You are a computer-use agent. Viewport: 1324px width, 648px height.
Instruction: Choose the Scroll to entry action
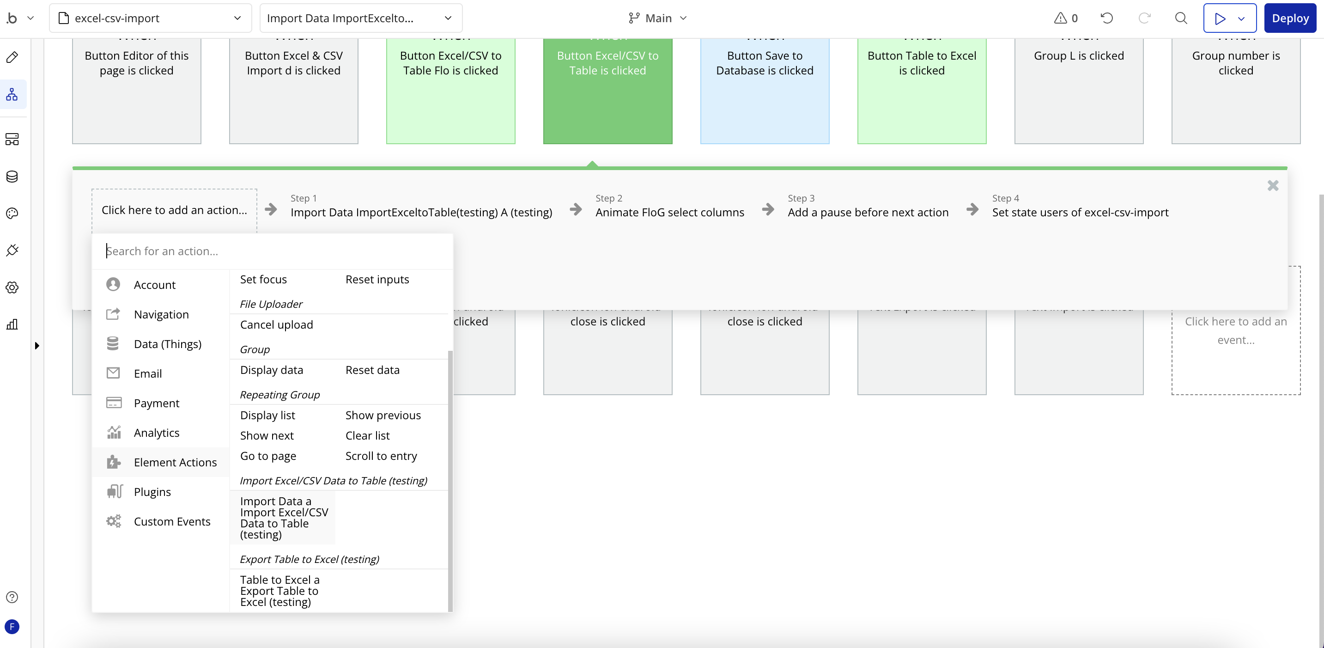point(381,456)
